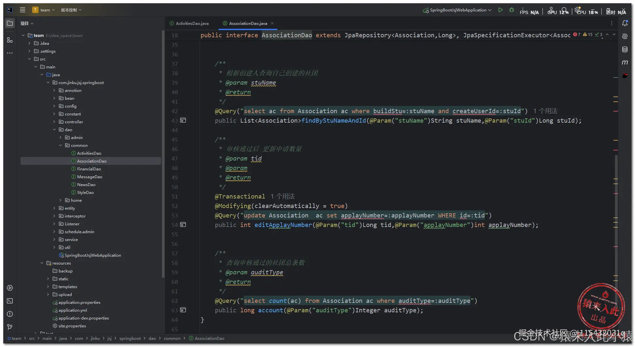The image size is (635, 347).
Task: Click the warnings count indicator
Action: (588, 34)
